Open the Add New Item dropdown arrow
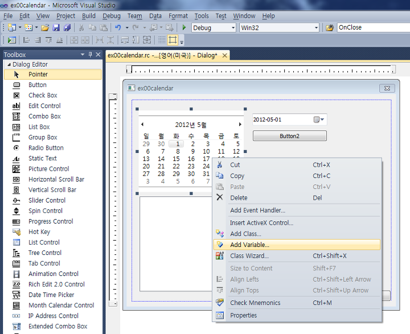The height and width of the screenshot is (334, 410). click(36, 27)
